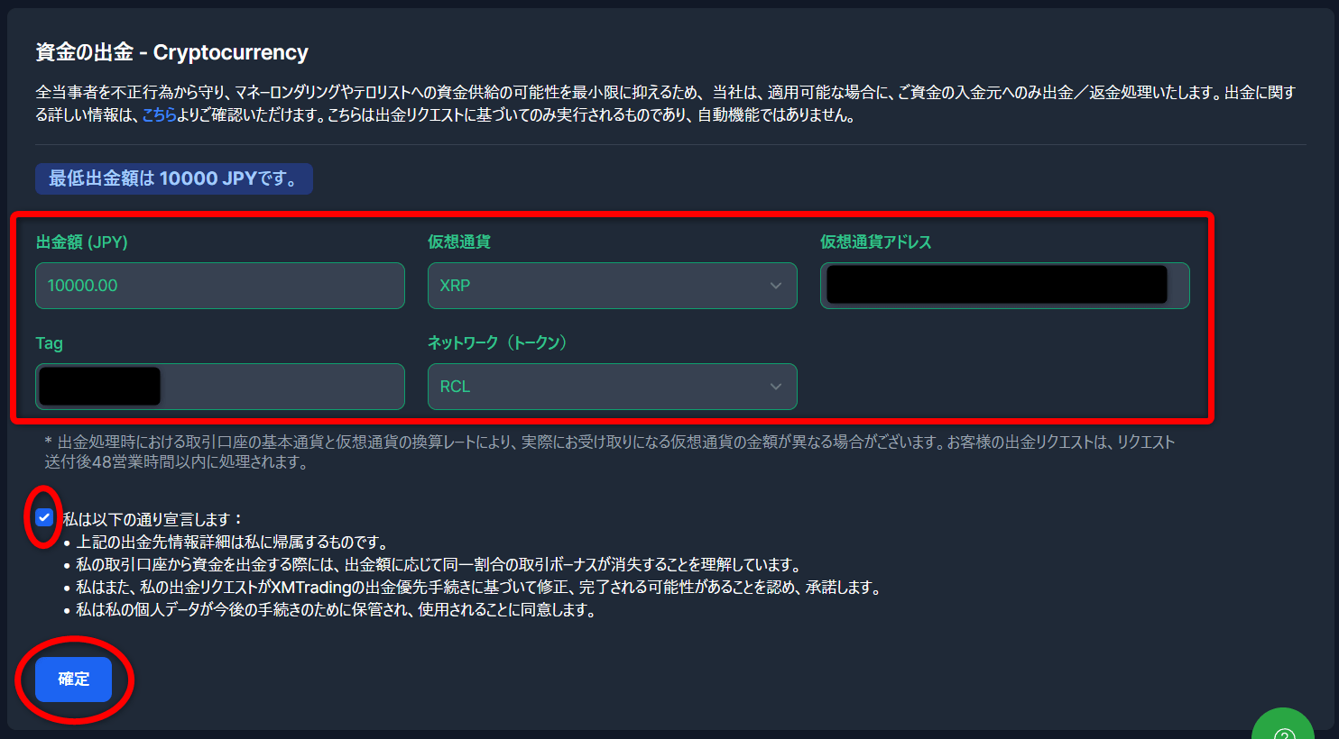This screenshot has height=739, width=1339.
Task: Follow the こちら link for withdrawal details
Action: click(x=159, y=115)
